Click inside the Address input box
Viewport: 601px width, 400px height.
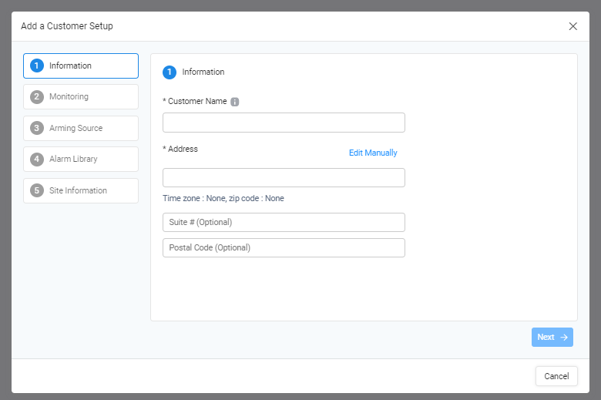pos(284,177)
